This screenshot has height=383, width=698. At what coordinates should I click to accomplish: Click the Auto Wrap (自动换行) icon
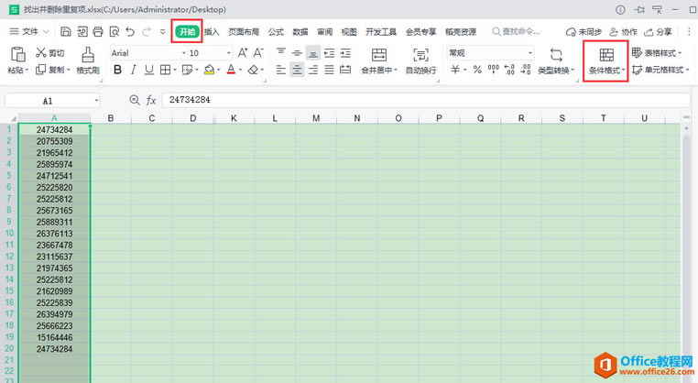pos(420,55)
